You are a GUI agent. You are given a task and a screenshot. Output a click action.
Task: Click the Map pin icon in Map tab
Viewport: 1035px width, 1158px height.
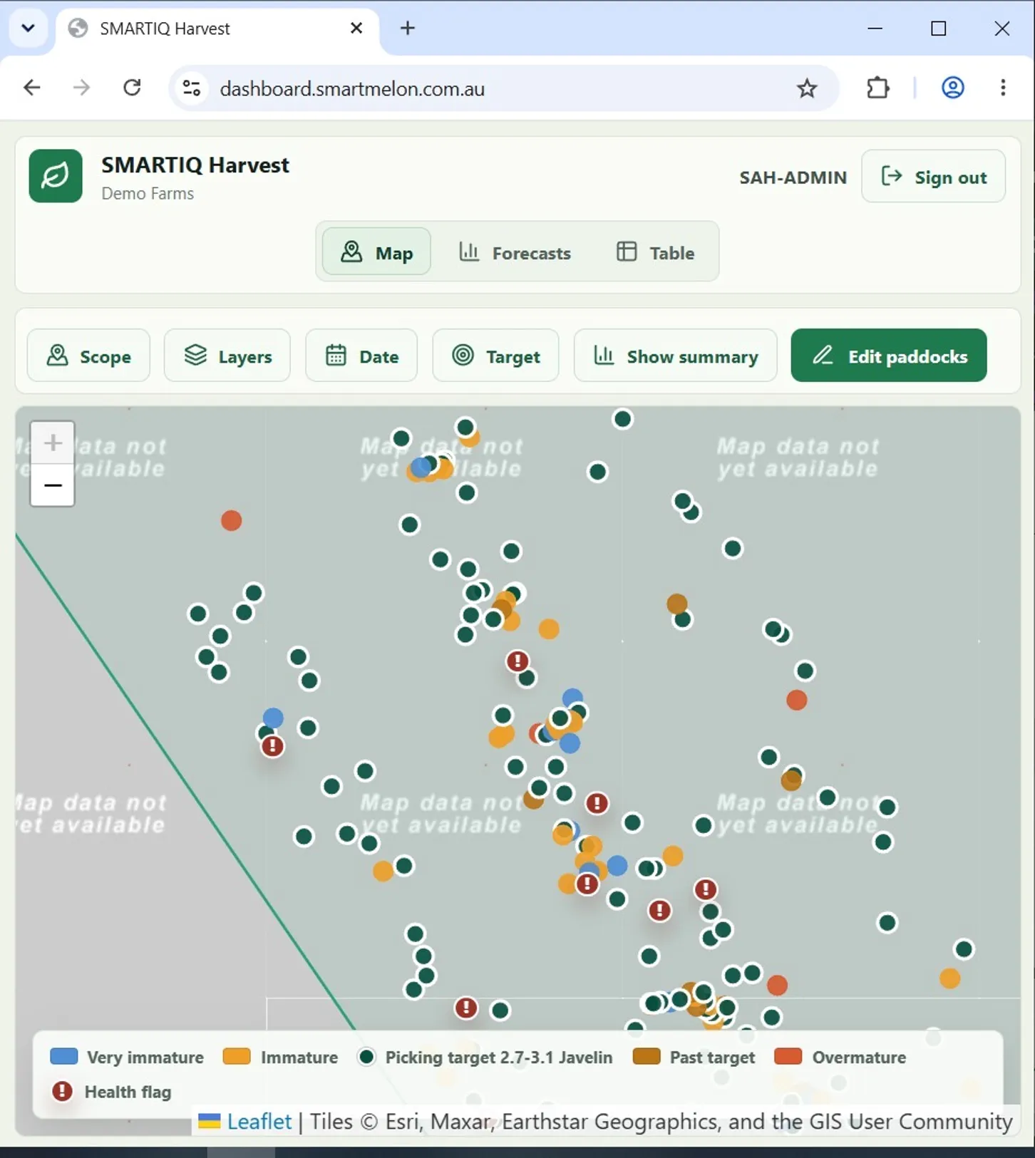point(351,252)
